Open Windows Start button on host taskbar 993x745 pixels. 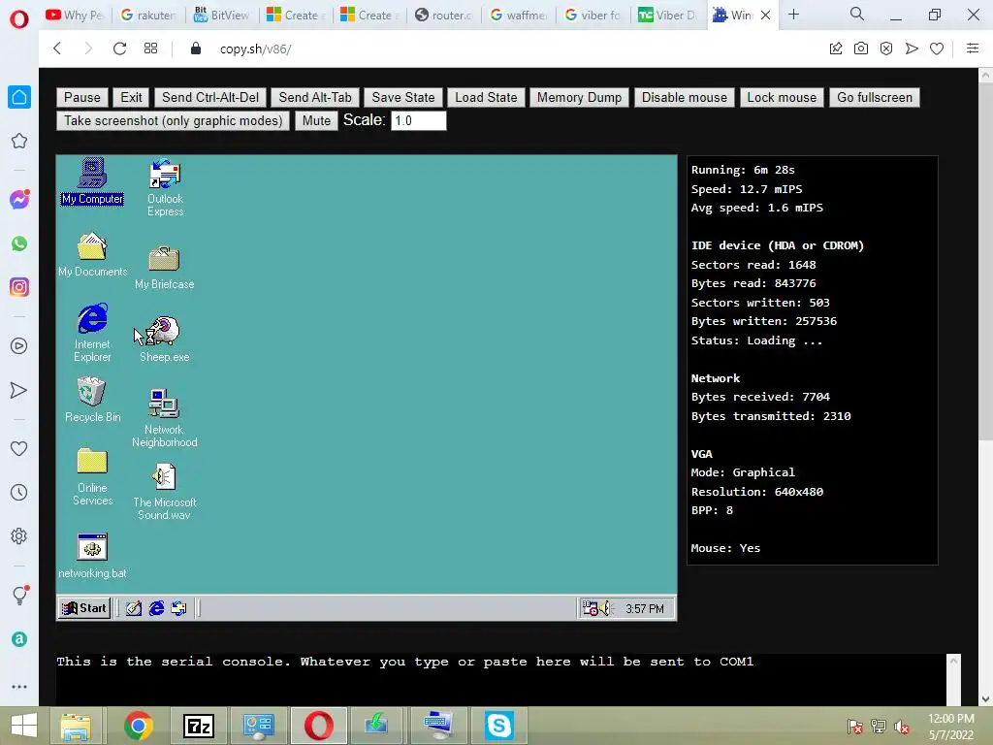click(24, 726)
